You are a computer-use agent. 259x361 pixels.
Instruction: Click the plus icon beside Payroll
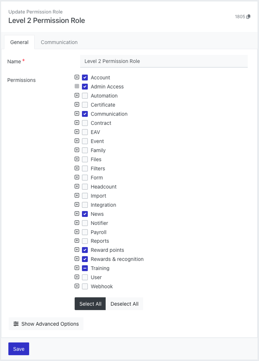coord(77,232)
